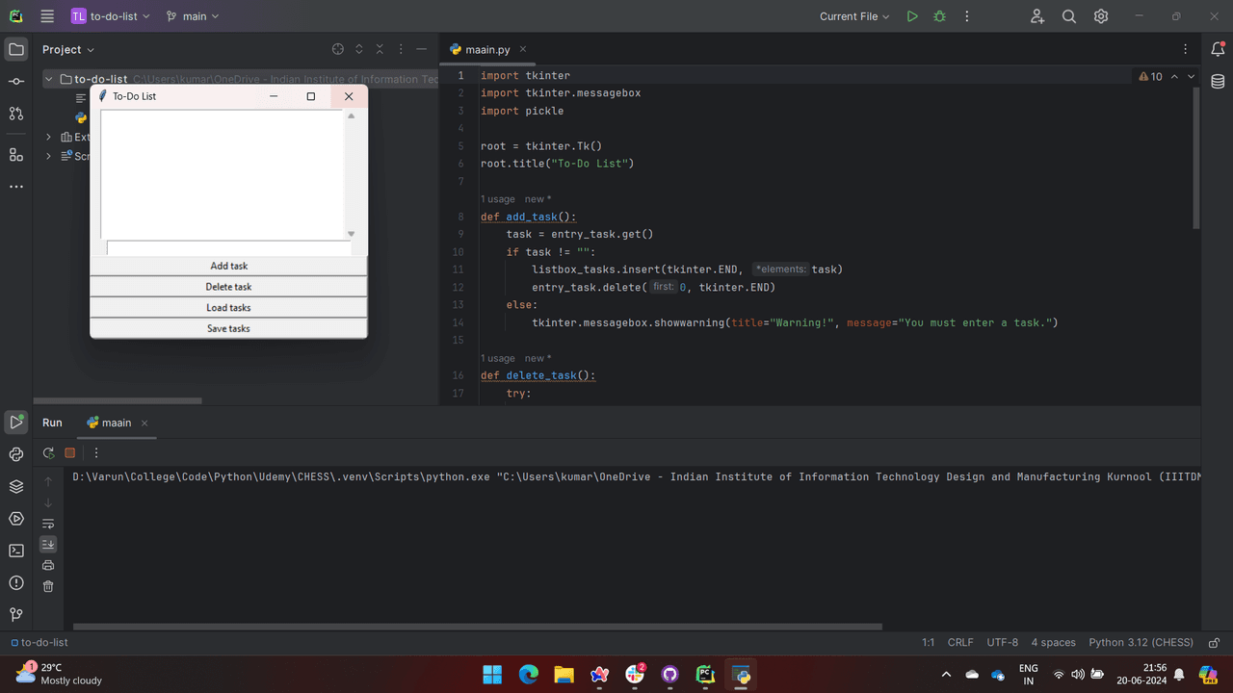
Task: Click the green Run button in toolbar
Action: pos(911,16)
